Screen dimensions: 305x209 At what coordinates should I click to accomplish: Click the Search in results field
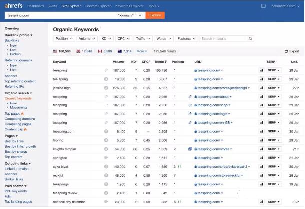coord(223,39)
